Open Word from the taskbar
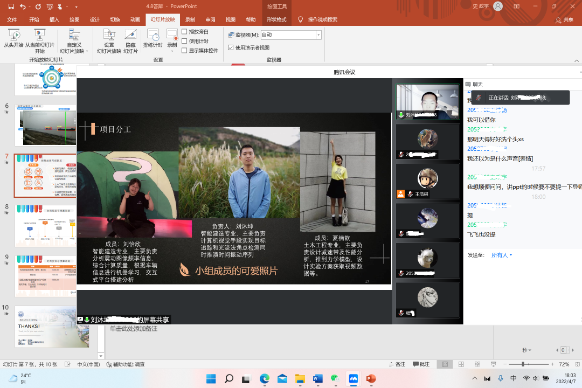 pyautogui.click(x=317, y=379)
